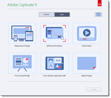The height and width of the screenshot is (98, 111).
Task: Click the Software Simulation label
Action: [x=54, y=46]
